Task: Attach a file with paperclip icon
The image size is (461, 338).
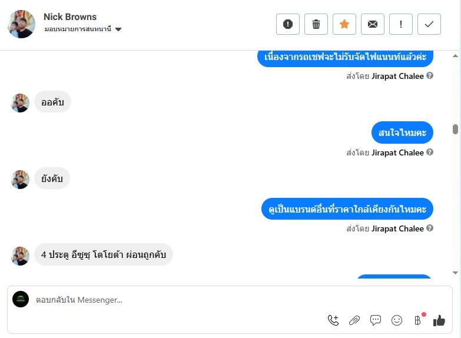Action: (x=354, y=320)
